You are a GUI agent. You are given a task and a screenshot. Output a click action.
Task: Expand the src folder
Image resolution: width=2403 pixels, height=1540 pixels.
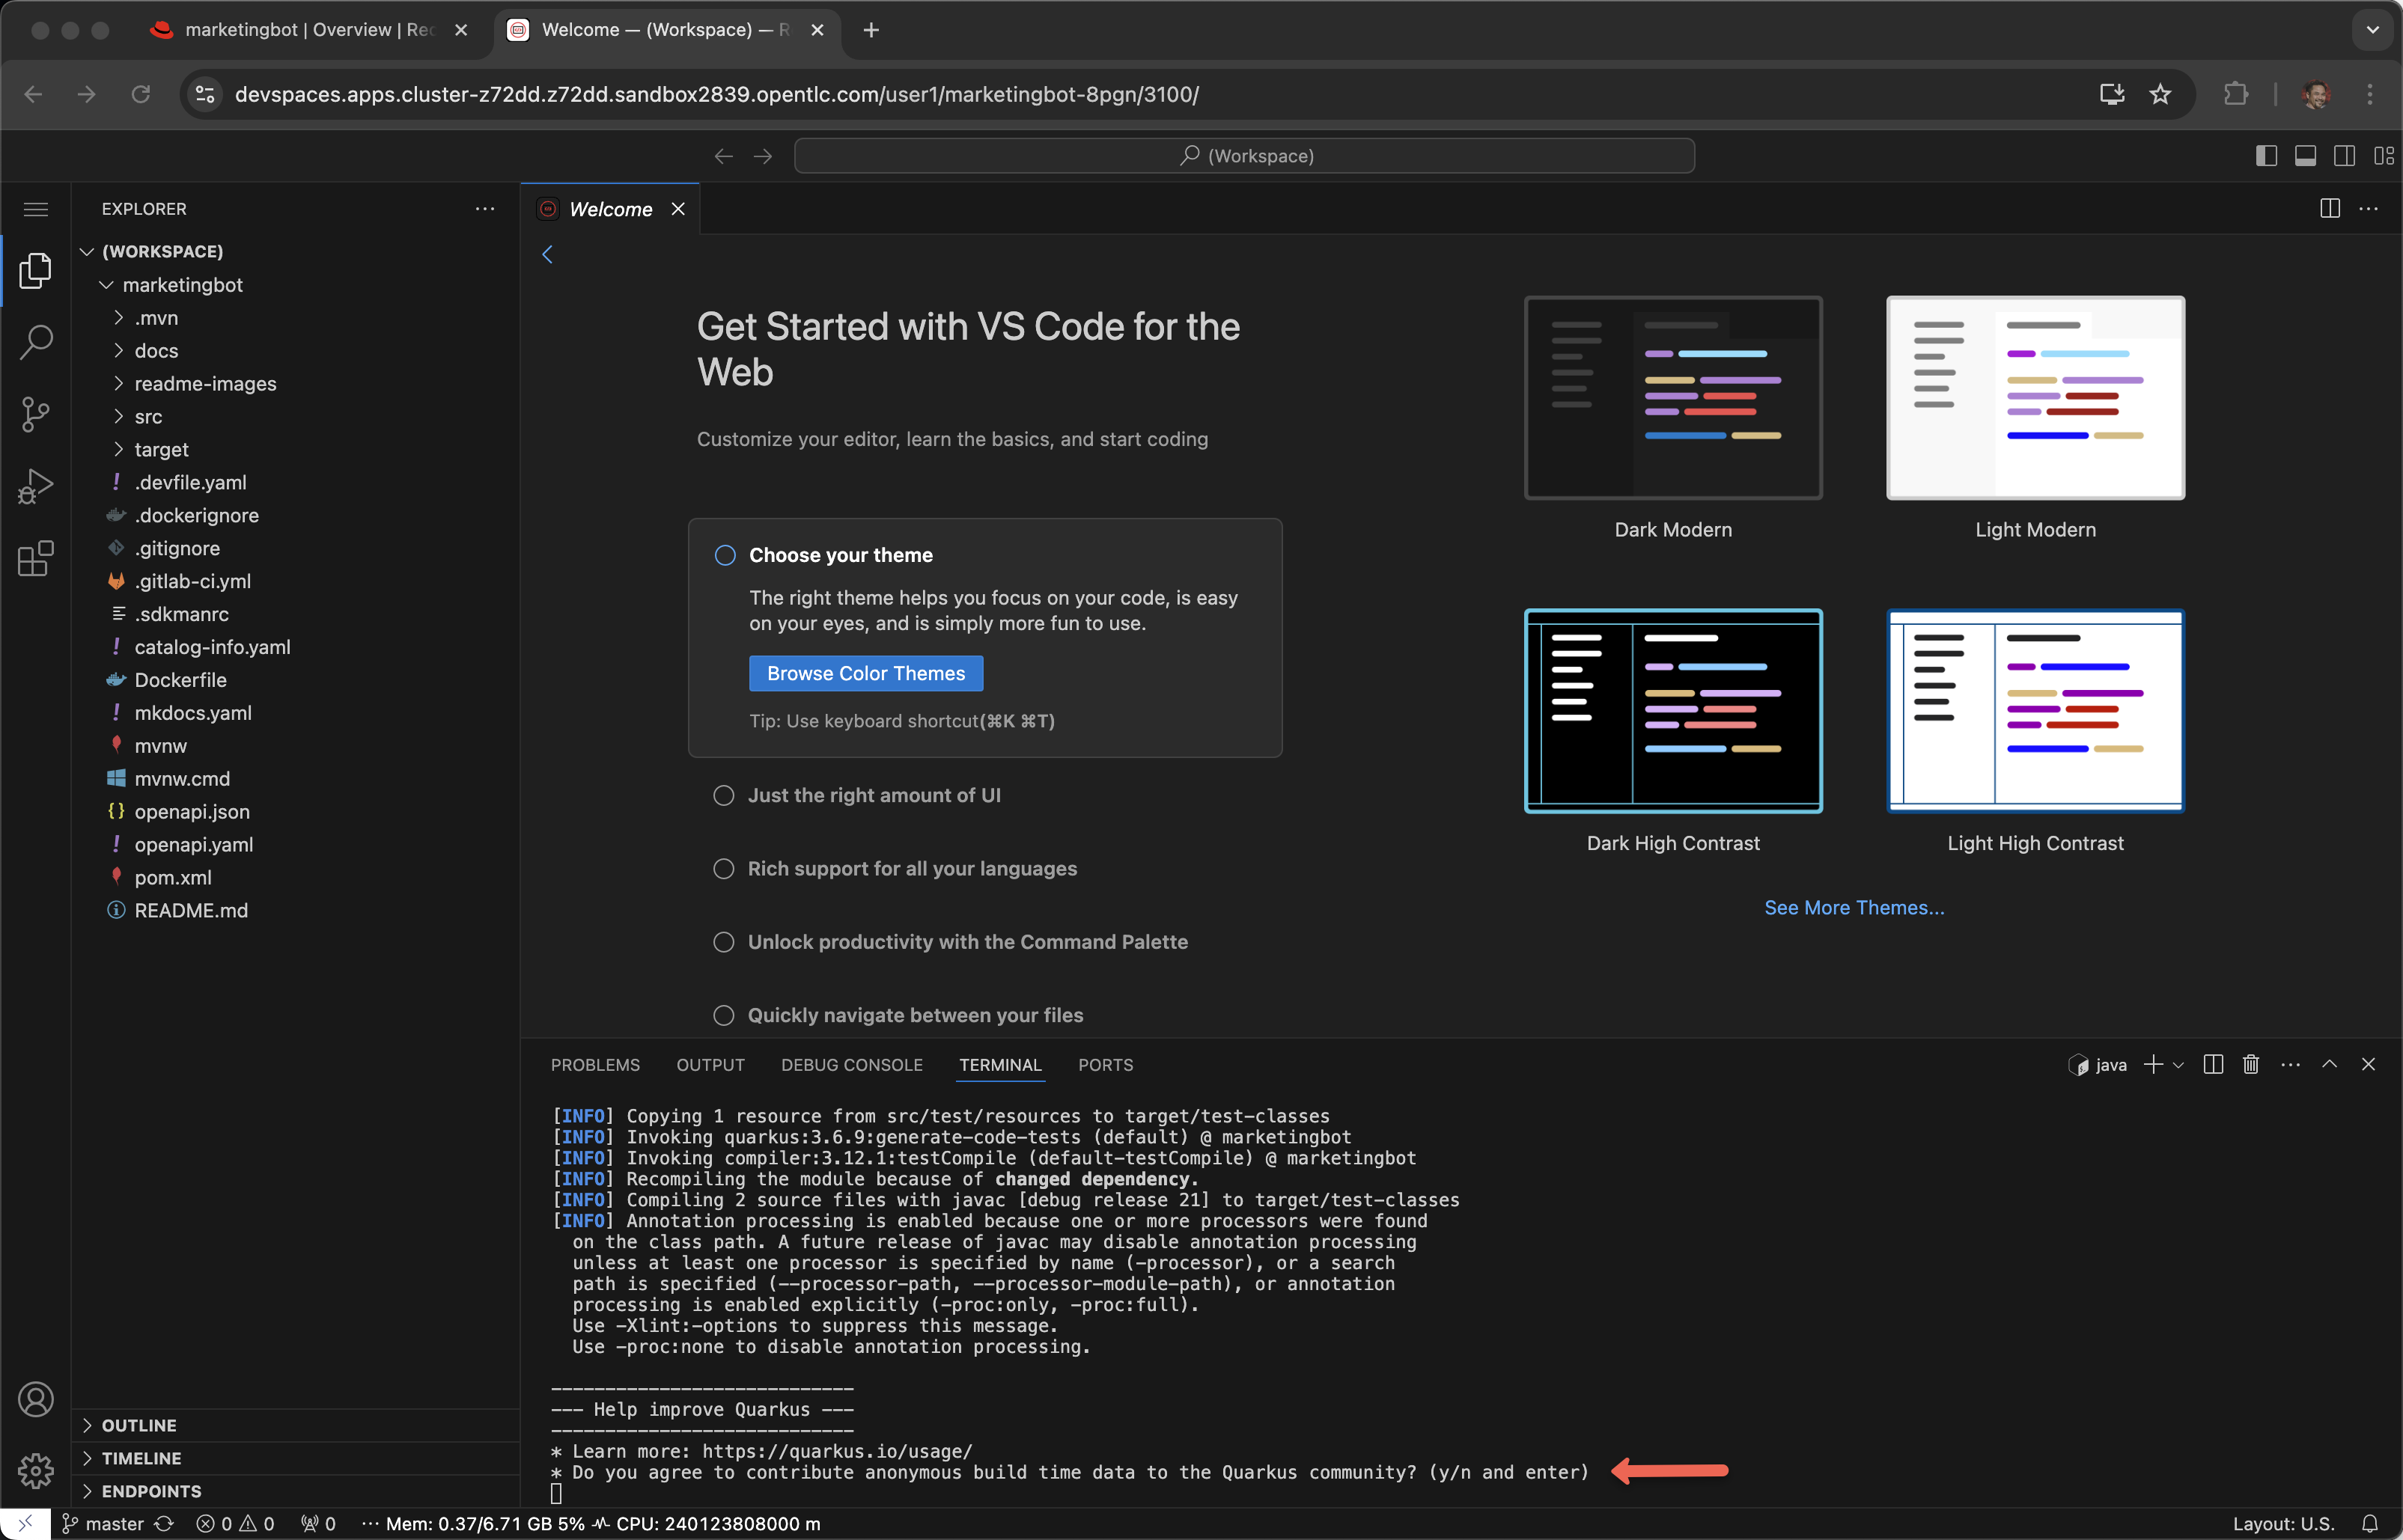pos(148,417)
